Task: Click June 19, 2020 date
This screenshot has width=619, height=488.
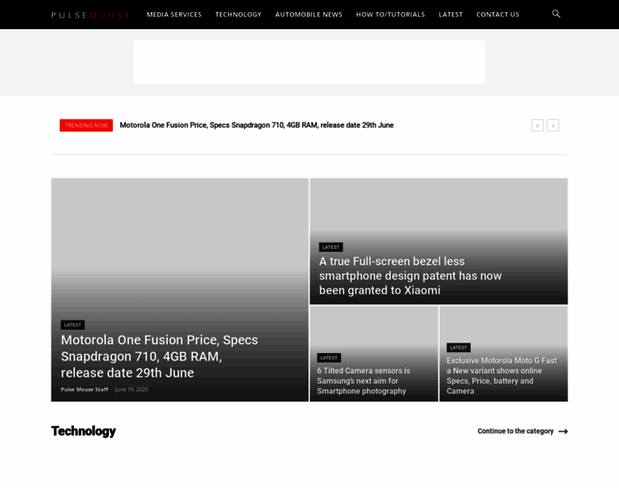Action: [131, 390]
